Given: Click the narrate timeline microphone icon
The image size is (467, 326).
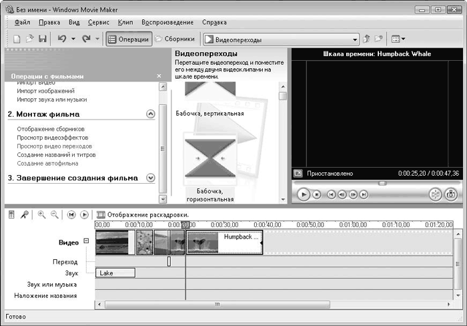Looking at the screenshot, I should click(24, 214).
